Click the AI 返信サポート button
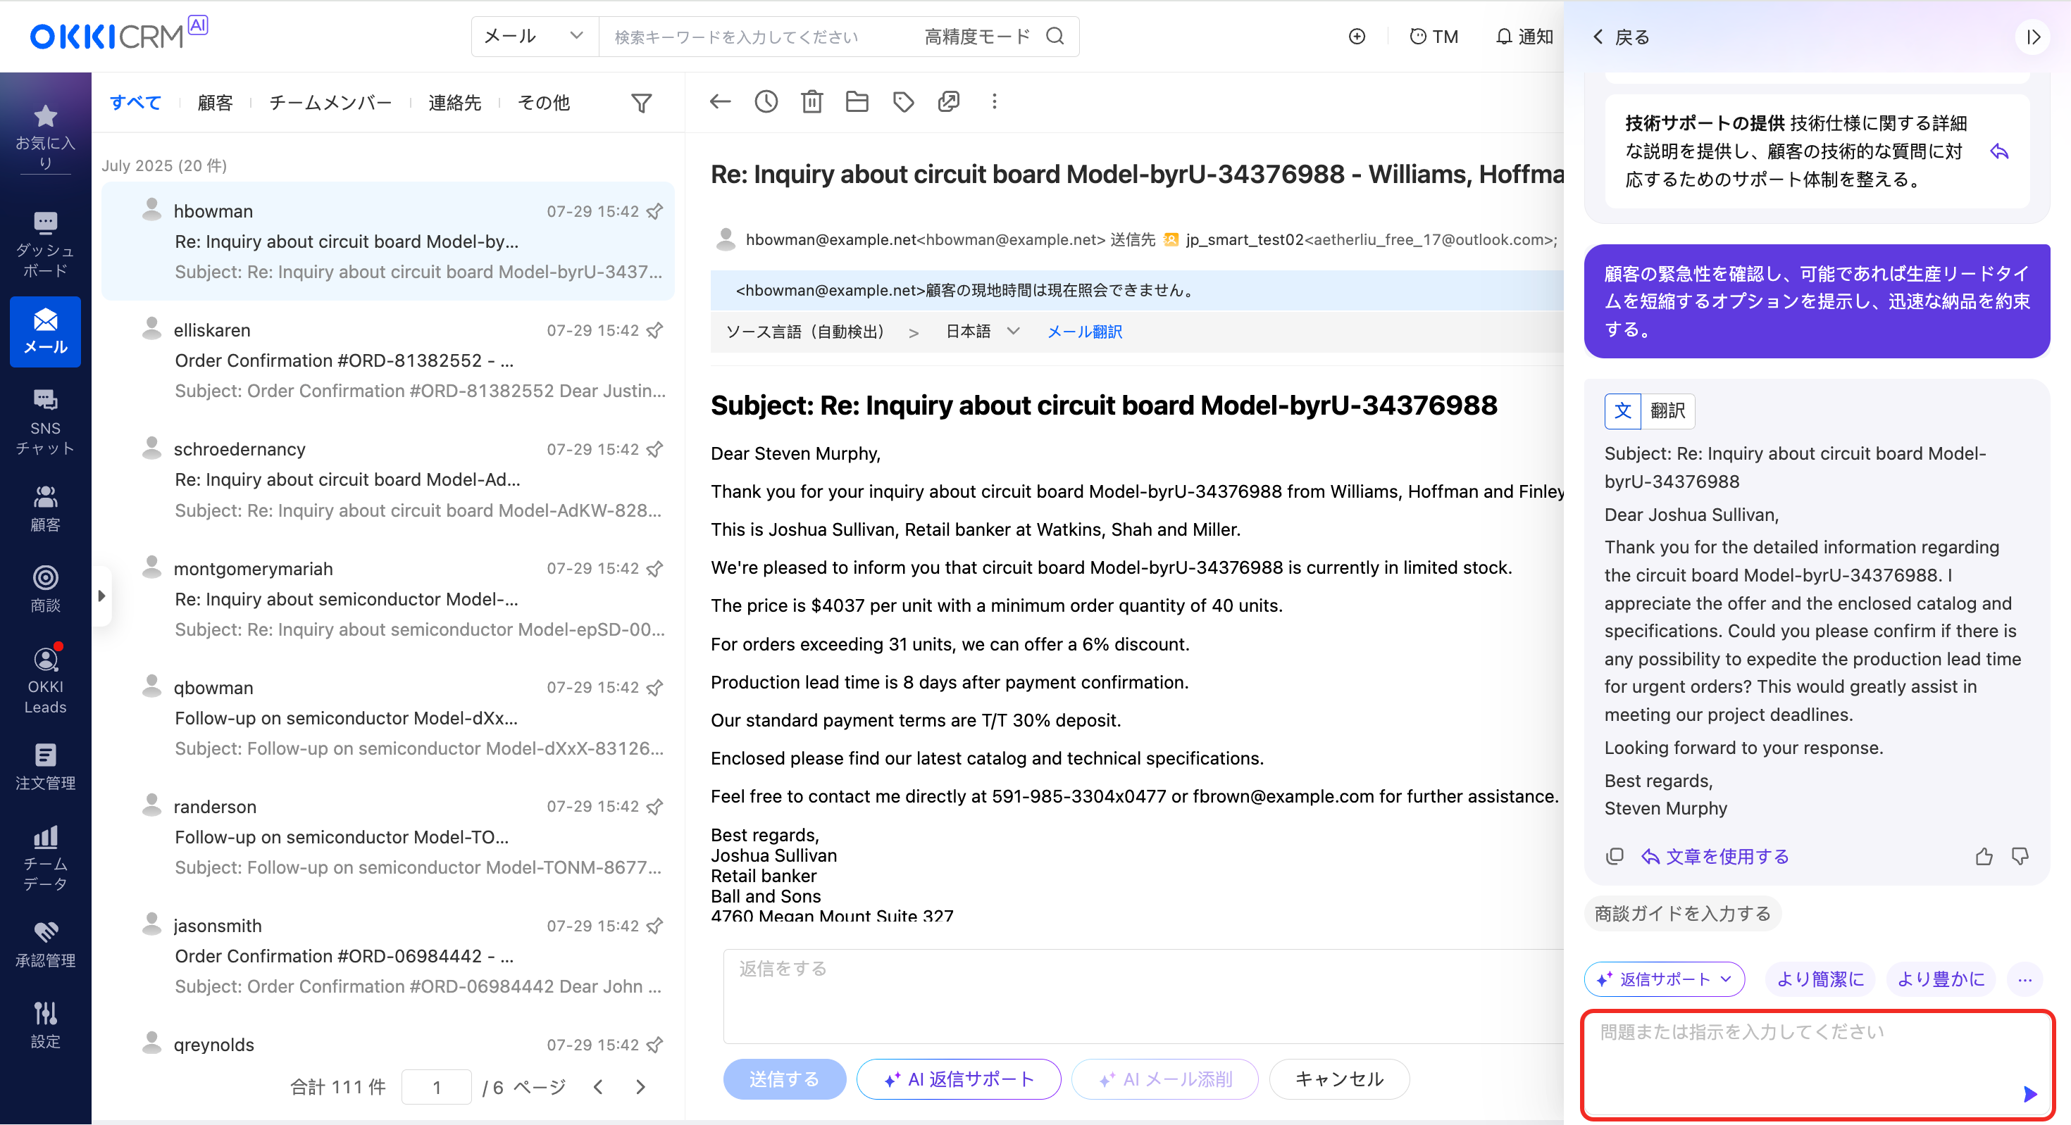The height and width of the screenshot is (1125, 2071). click(958, 1079)
